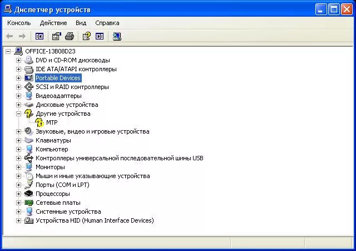Click the mouse devices icon

click(x=29, y=176)
